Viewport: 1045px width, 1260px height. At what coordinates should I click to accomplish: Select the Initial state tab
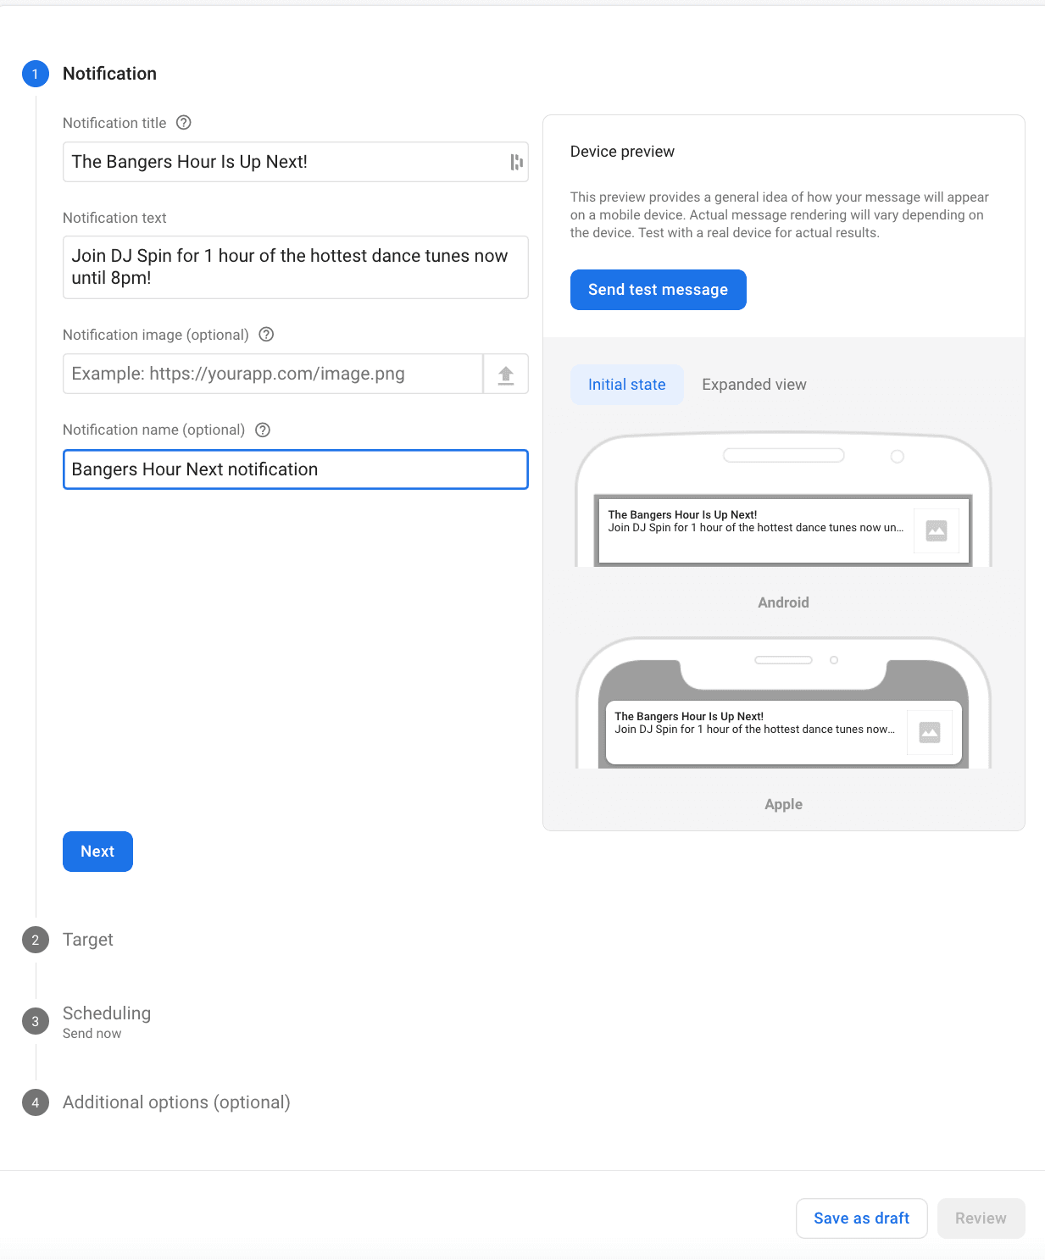pos(626,384)
